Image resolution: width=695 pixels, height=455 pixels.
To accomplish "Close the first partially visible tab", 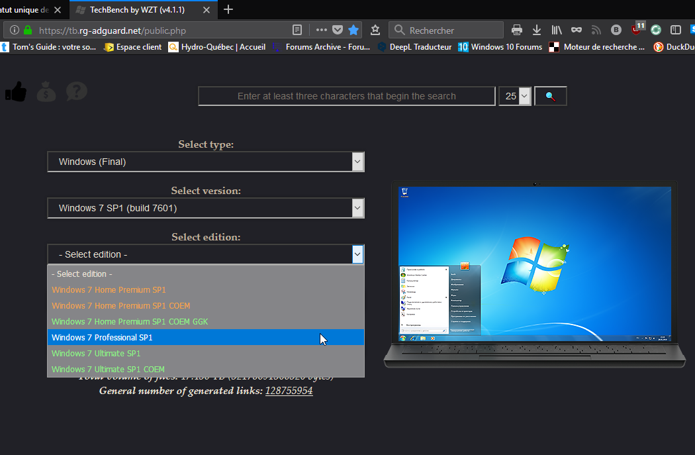I will tap(58, 10).
